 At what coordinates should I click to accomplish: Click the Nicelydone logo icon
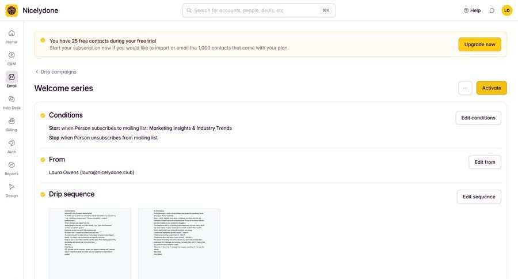pos(12,10)
